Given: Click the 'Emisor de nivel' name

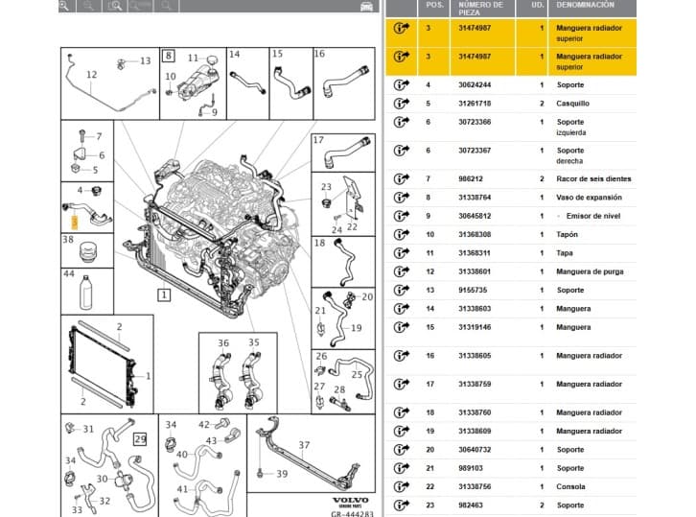Looking at the screenshot, I should [x=593, y=216].
